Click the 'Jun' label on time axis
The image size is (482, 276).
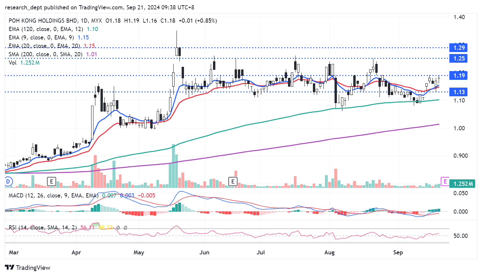pyautogui.click(x=204, y=252)
